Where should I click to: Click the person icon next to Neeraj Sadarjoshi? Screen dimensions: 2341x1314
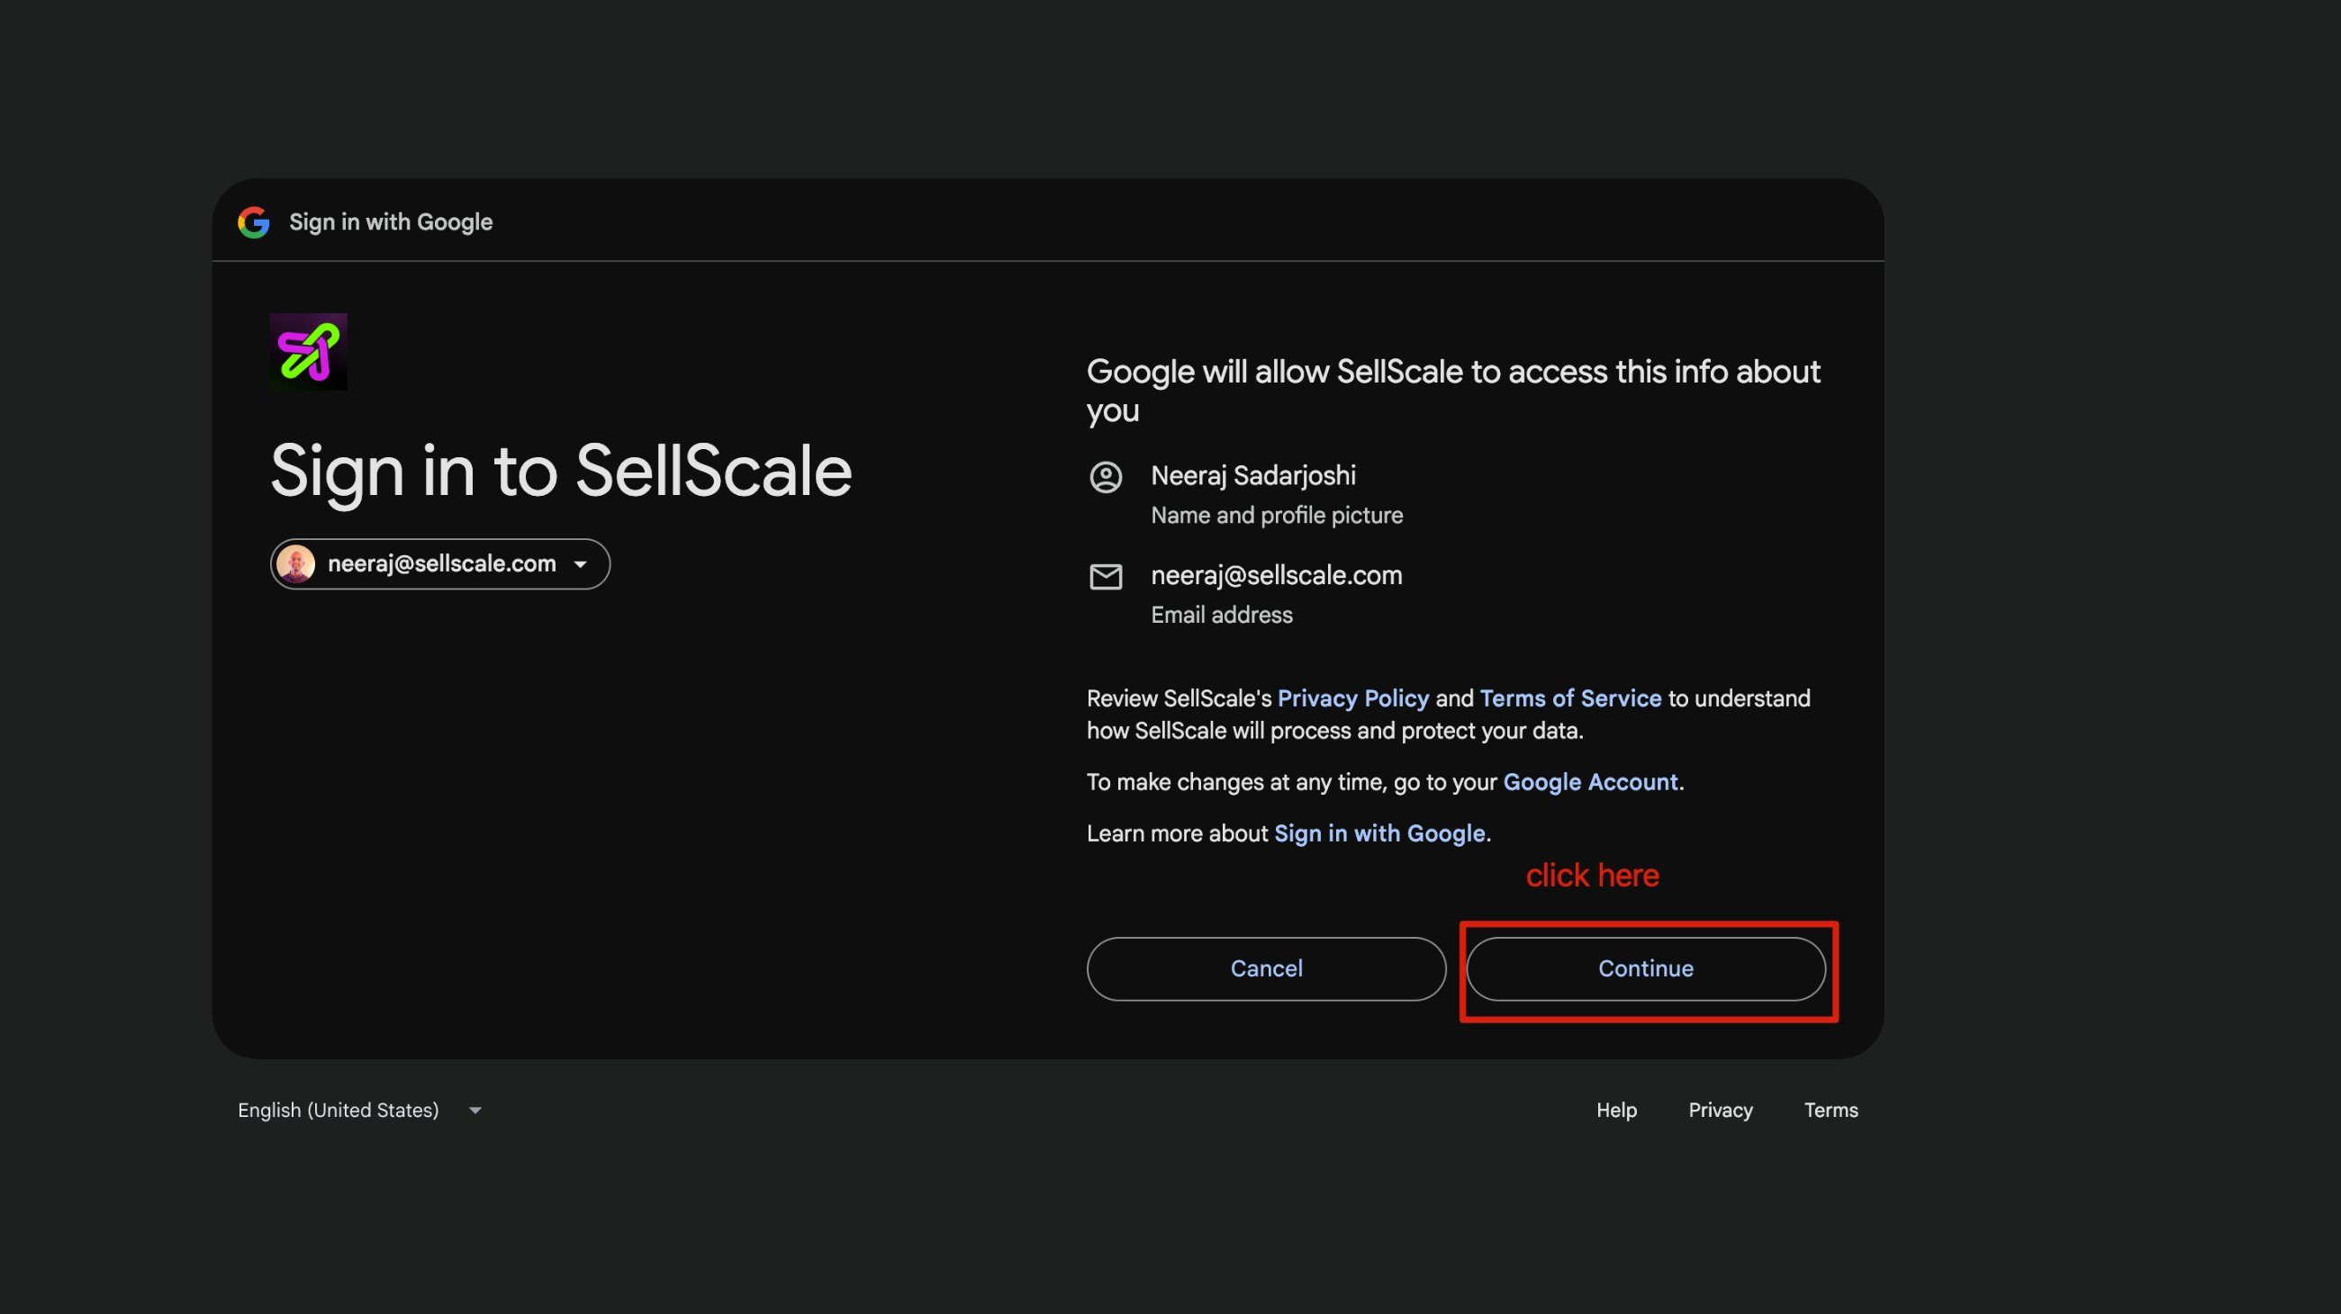click(1105, 477)
